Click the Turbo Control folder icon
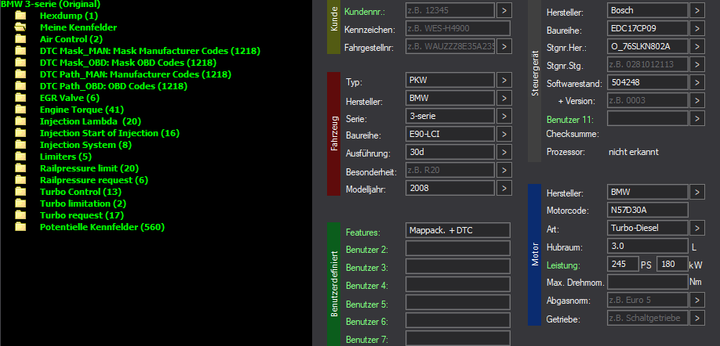This screenshot has width=720, height=346. [x=20, y=192]
